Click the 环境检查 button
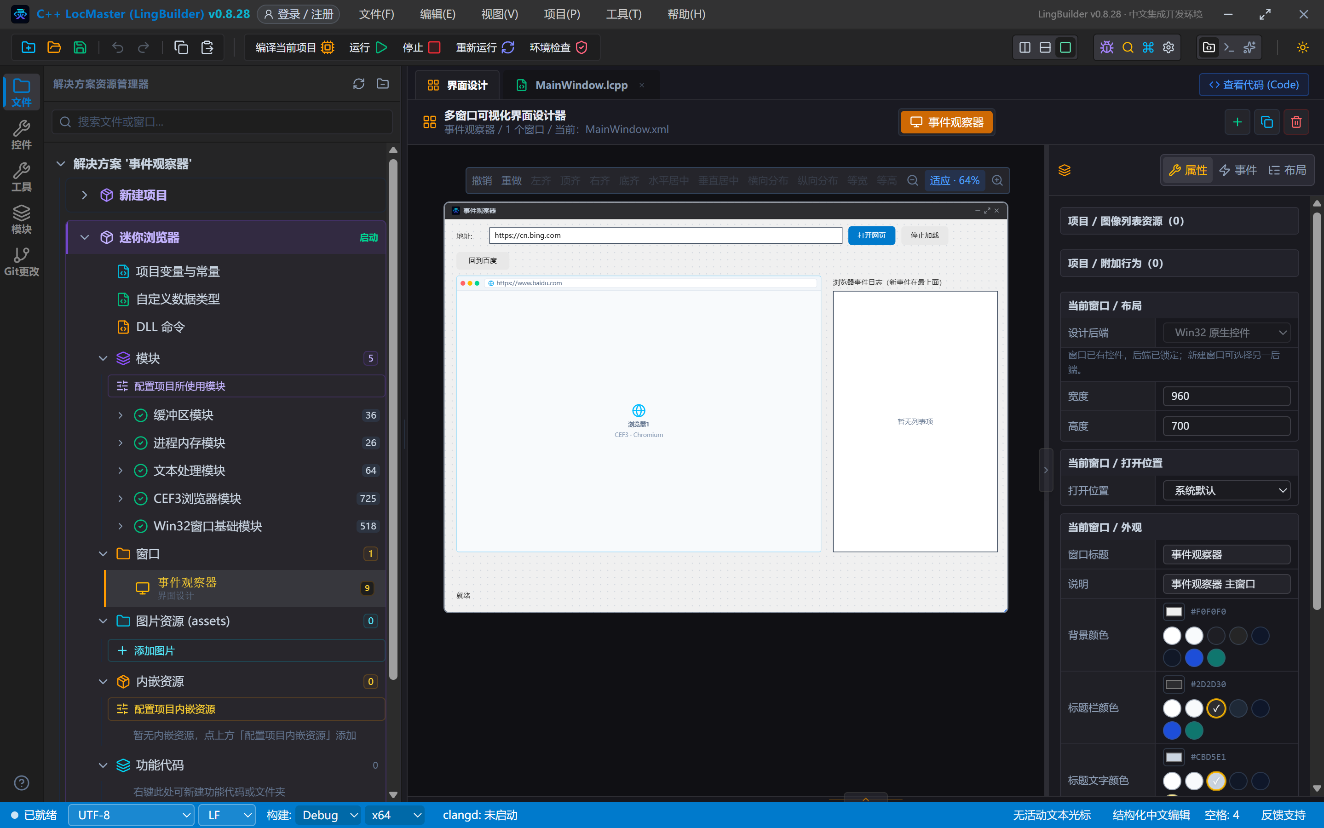This screenshot has width=1324, height=828. [558, 48]
